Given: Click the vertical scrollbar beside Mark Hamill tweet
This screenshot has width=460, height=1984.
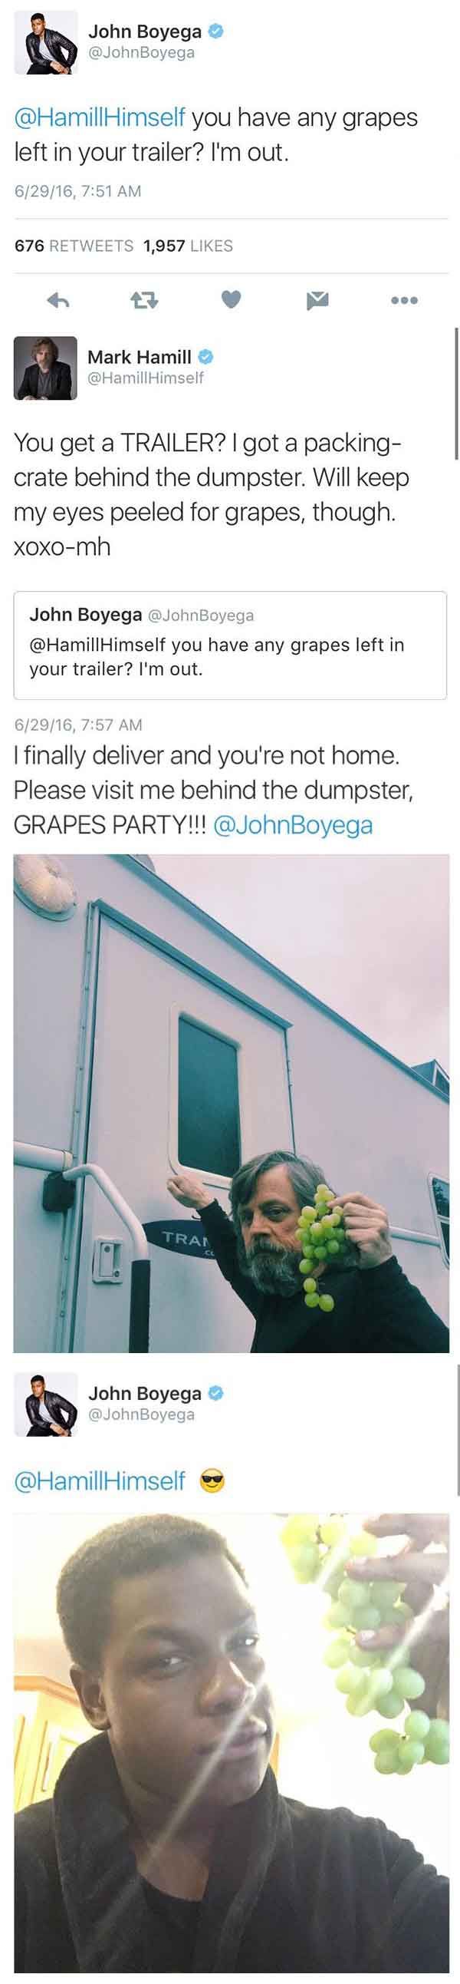Looking at the screenshot, I should [x=456, y=393].
